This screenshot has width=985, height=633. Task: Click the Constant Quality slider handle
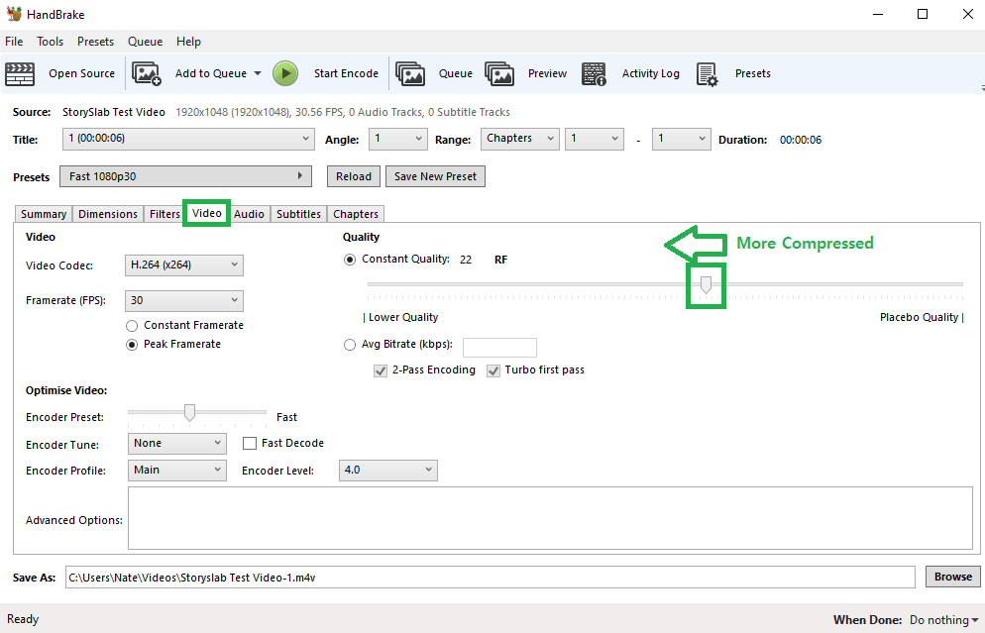(x=707, y=285)
